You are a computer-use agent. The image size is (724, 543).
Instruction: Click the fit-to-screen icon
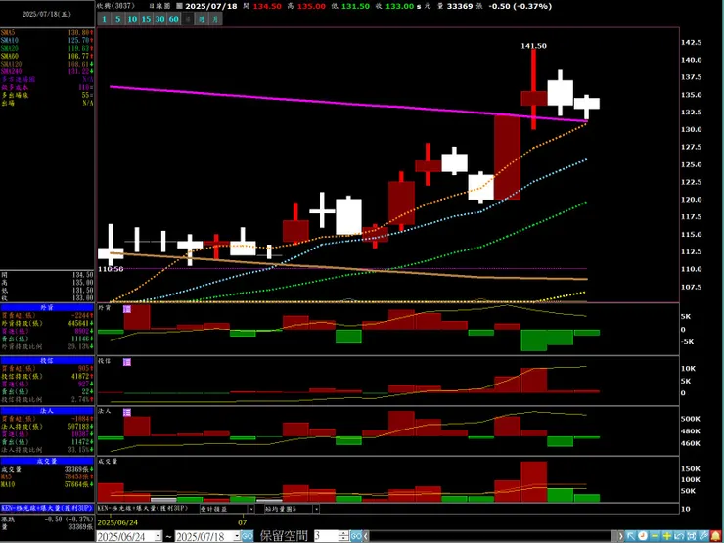point(692,536)
